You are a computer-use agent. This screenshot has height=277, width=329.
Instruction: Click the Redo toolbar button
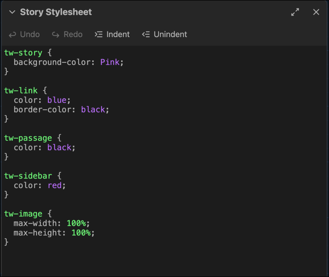[x=67, y=34]
